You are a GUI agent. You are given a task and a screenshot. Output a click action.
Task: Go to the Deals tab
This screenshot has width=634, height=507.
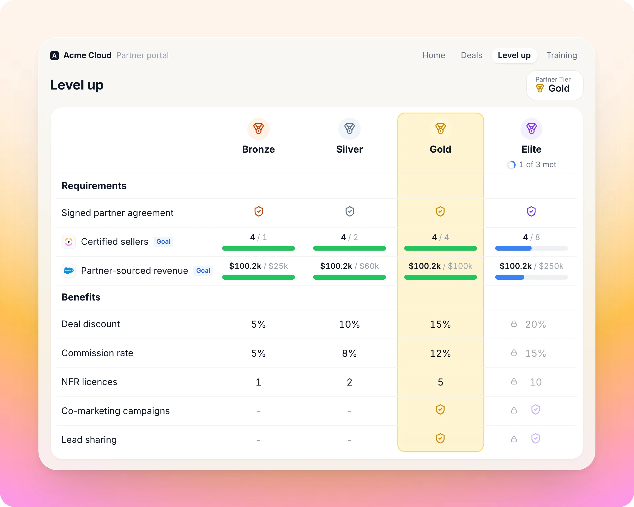point(471,55)
